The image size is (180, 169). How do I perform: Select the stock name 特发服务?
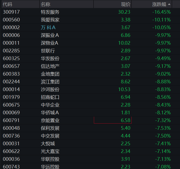pos(50,12)
